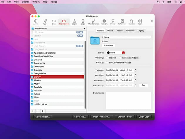
Task: Click the Comments text field
Action: click(x=128, y=100)
